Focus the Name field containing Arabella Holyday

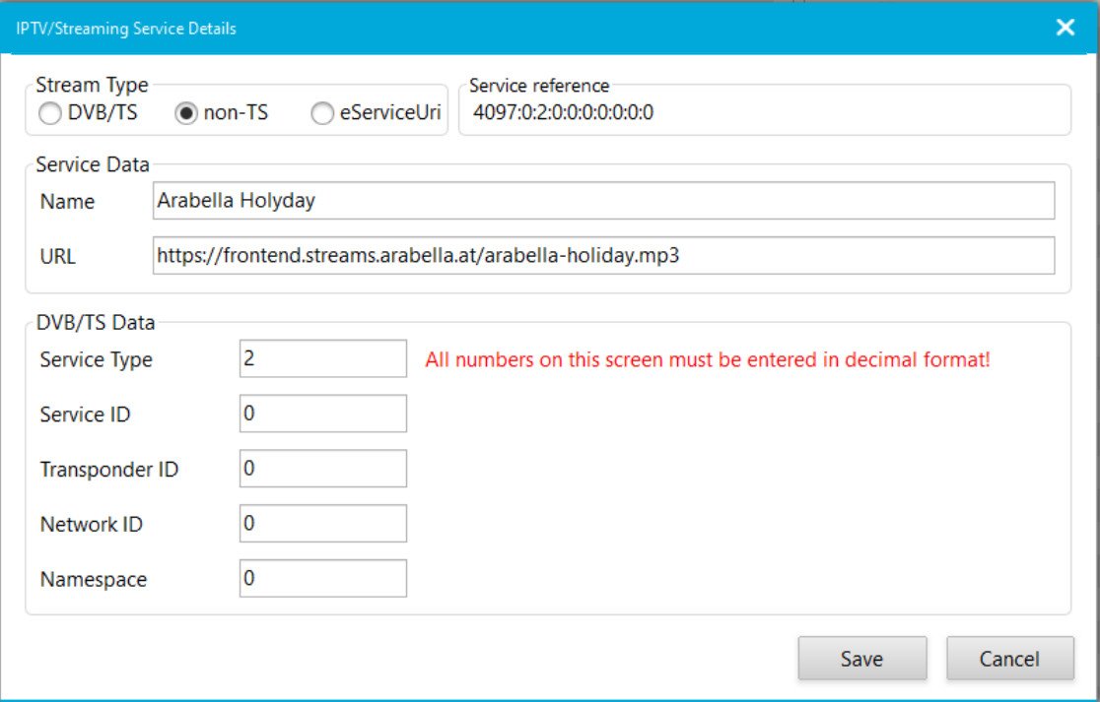603,201
